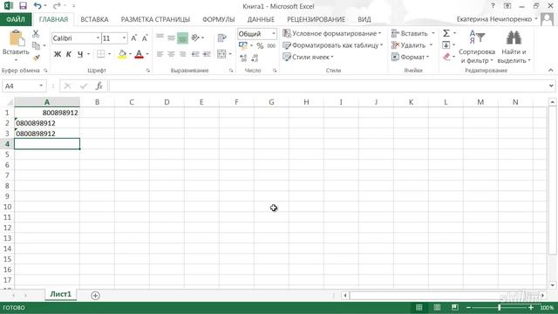
Task: Click the Merge and Center icon
Action: point(221,54)
